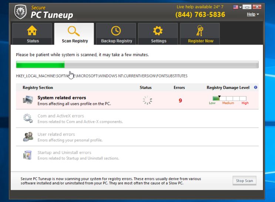Viewport: 275px width, 202px height.
Task: Click "Errors affecting your personal profile" text
Action: (x=70, y=140)
